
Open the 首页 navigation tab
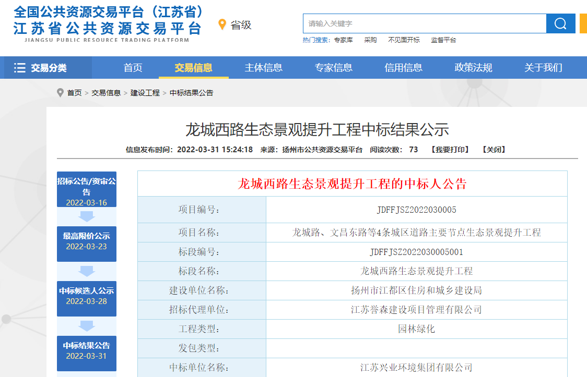(133, 68)
